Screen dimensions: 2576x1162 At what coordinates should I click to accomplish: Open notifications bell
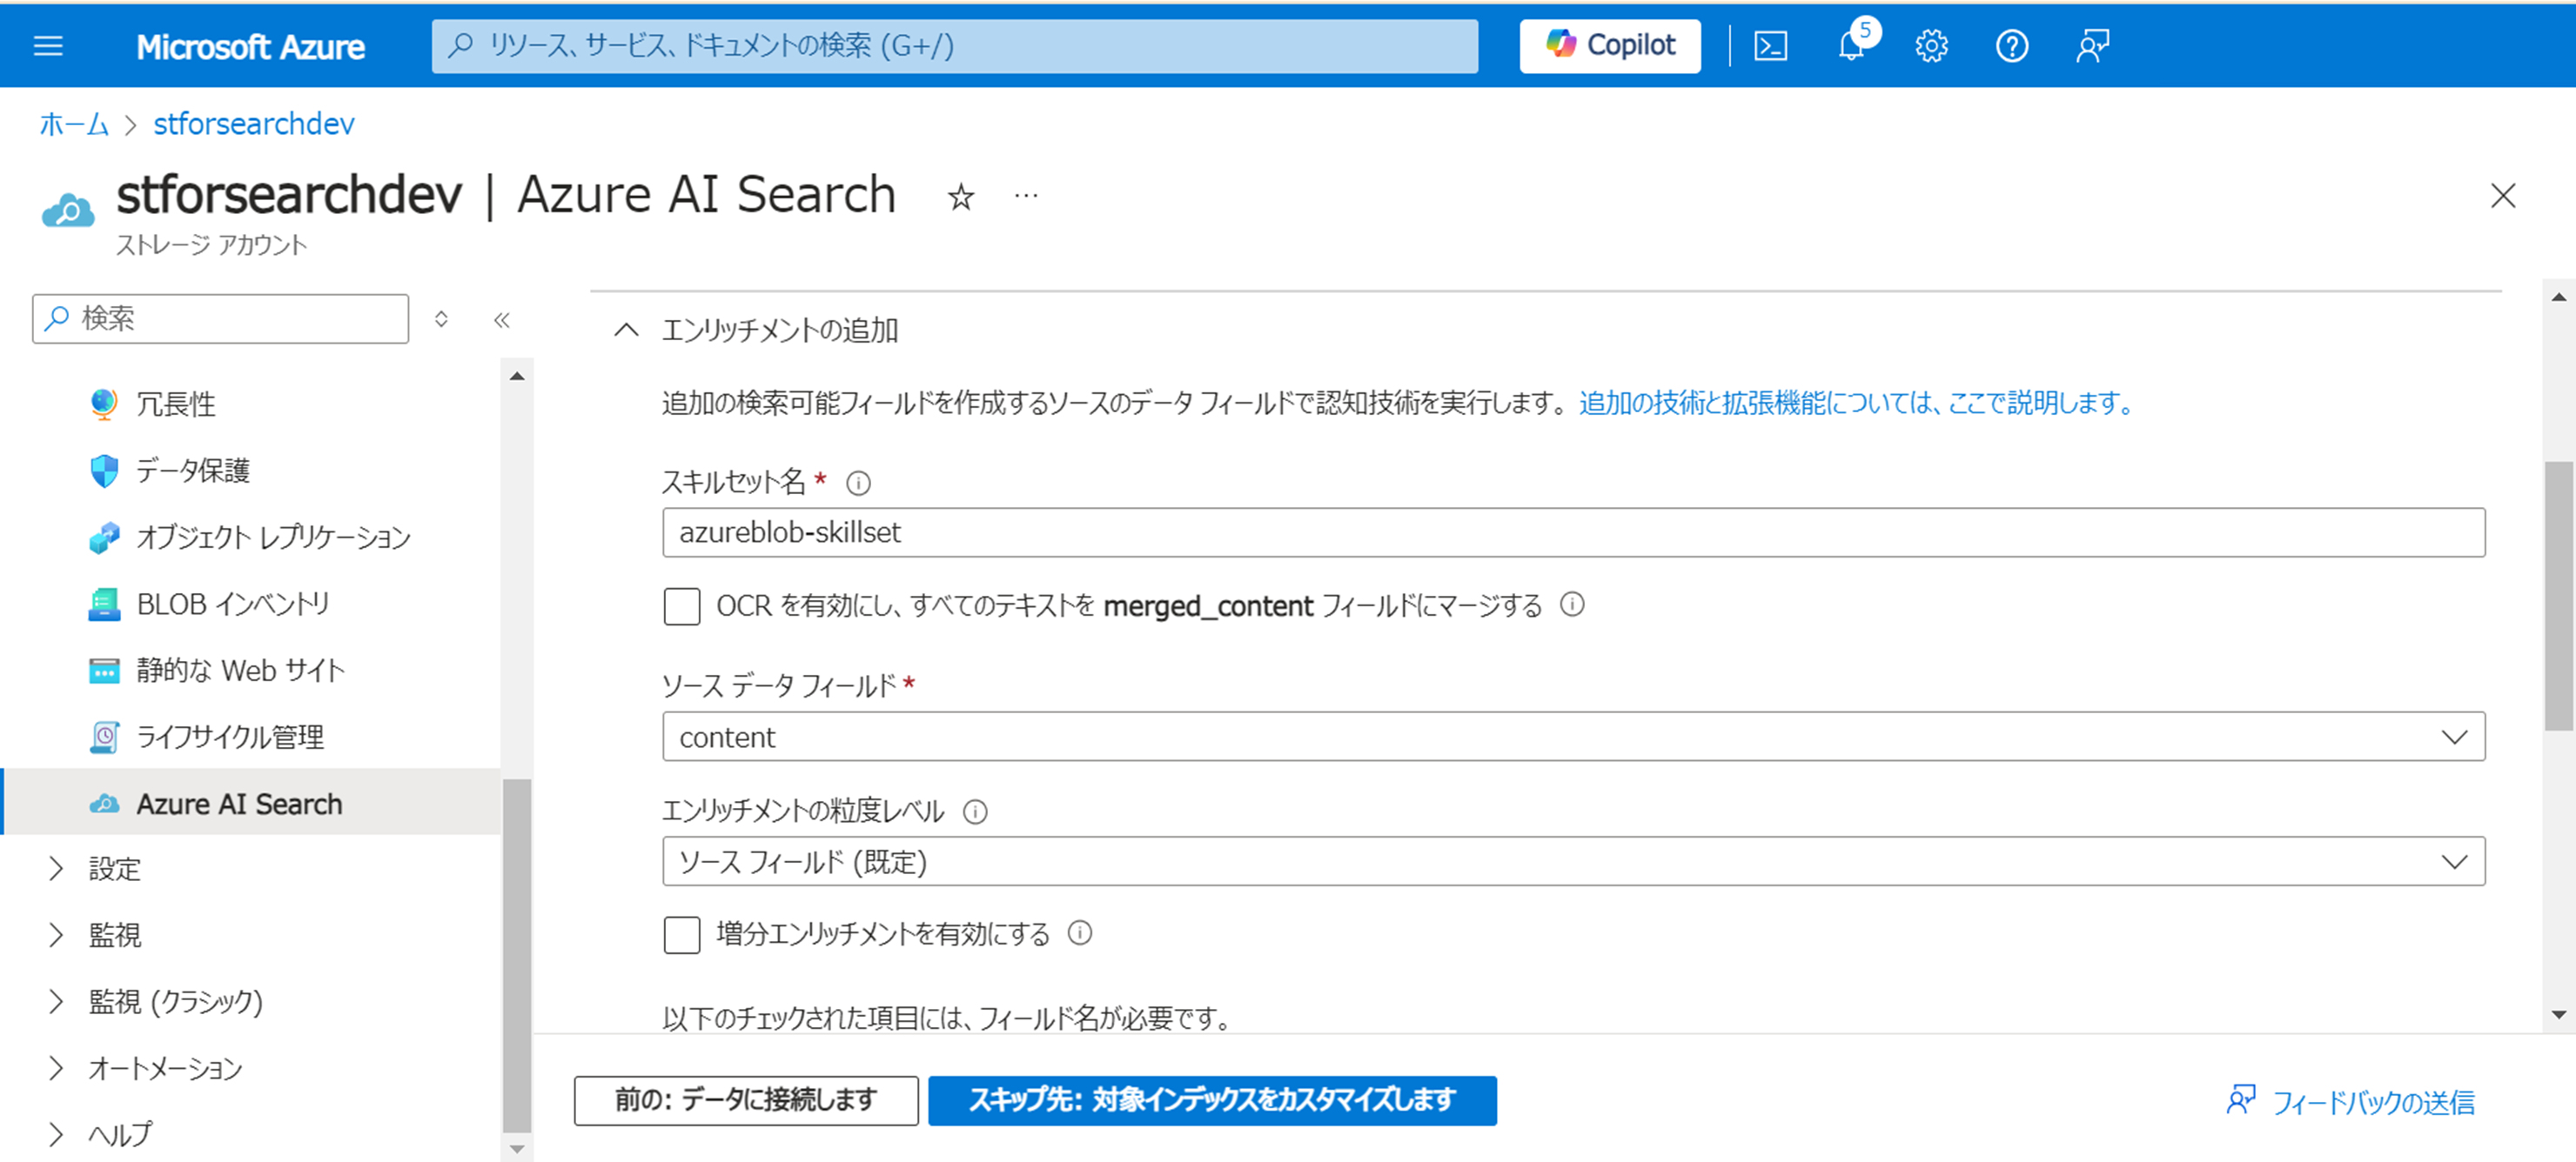point(1851,46)
